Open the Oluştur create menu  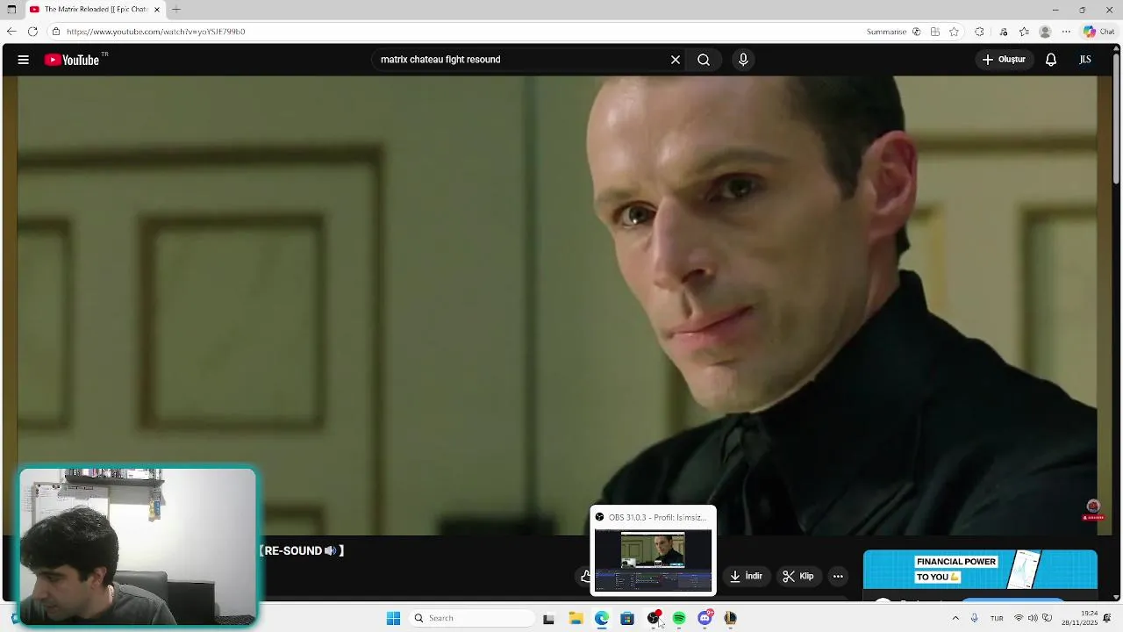tap(1005, 60)
